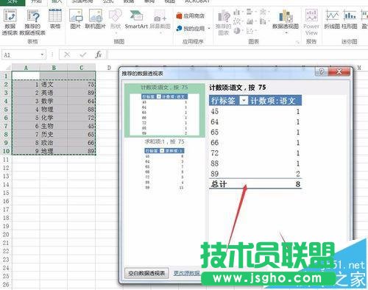Switch to the ACROBAT ribbon tab

(197, 1)
